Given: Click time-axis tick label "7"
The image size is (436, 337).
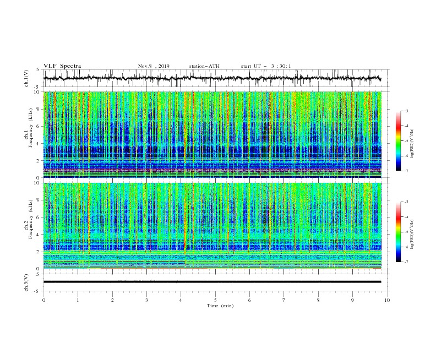Looking at the screenshot, I should tap(284, 300).
